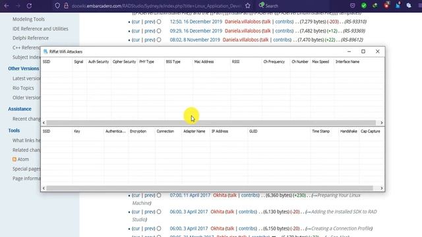Open the 08:02, 8 November 2019 revision link
Image resolution: width=422 pixels, height=237 pixels.
pyautogui.click(x=195, y=39)
